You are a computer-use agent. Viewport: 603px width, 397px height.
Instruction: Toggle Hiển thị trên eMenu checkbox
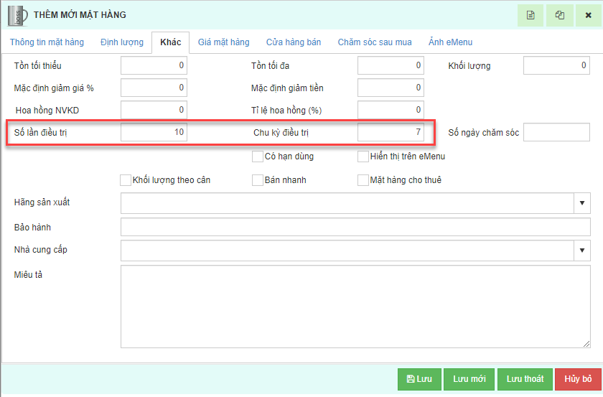coord(363,157)
